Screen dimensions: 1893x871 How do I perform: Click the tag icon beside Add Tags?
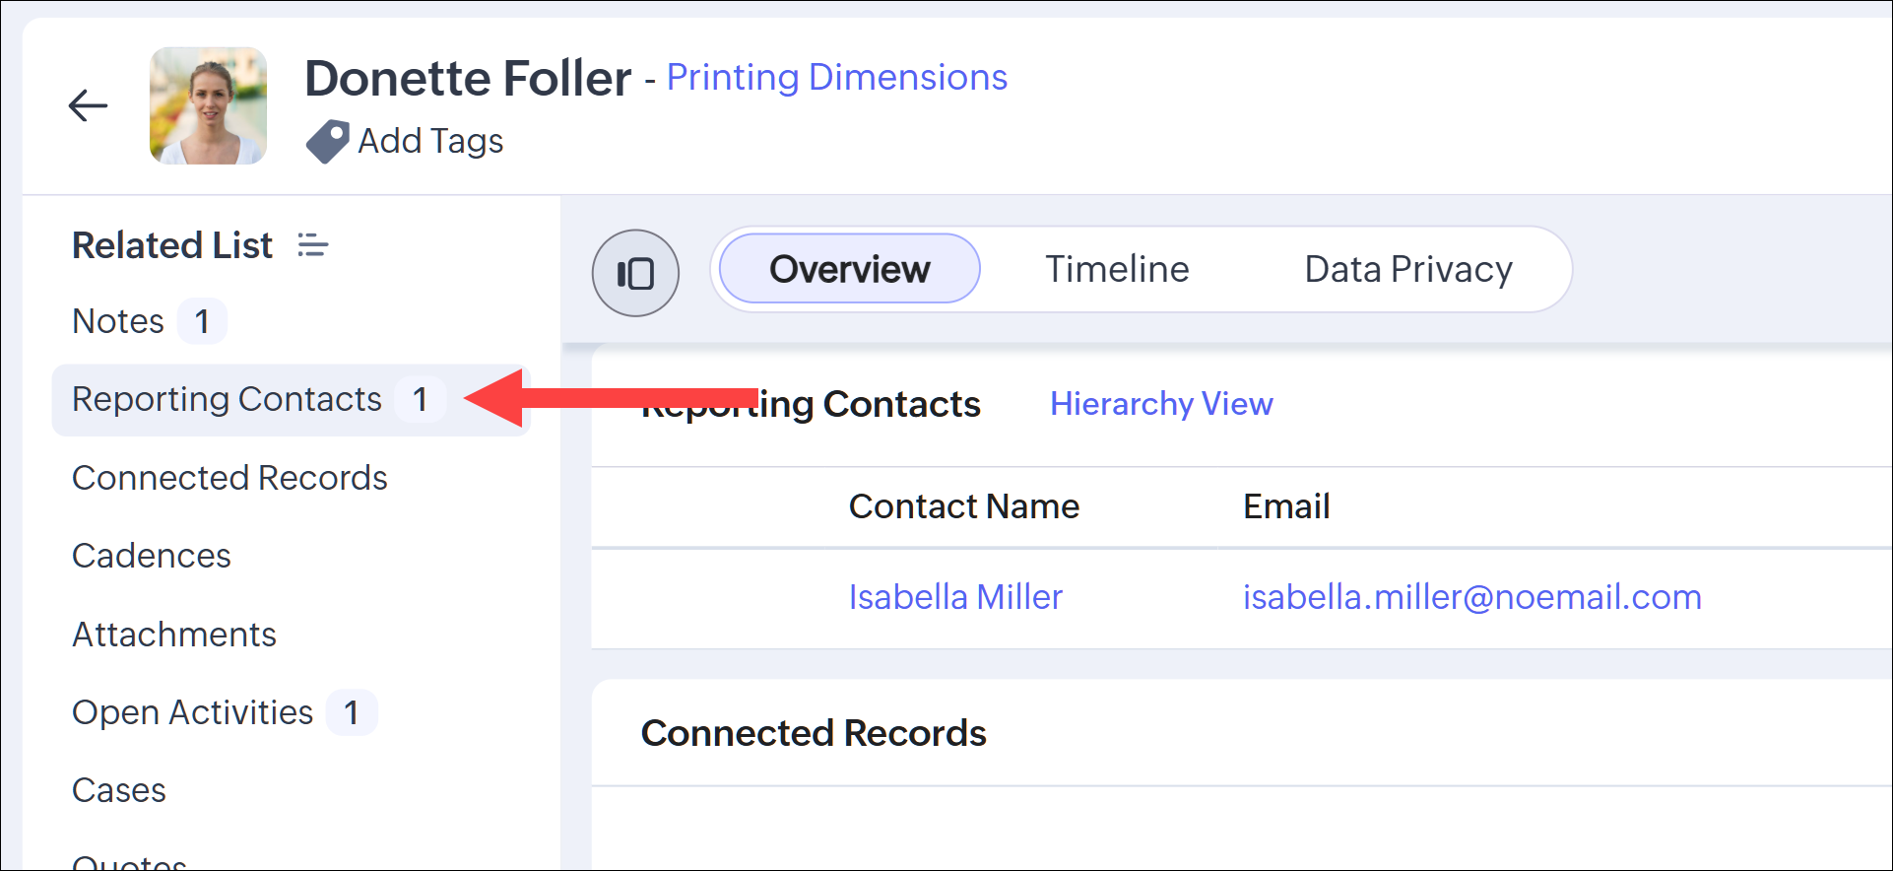[x=327, y=141]
